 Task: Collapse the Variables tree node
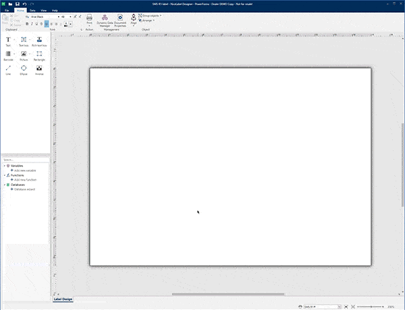[x=4, y=166]
